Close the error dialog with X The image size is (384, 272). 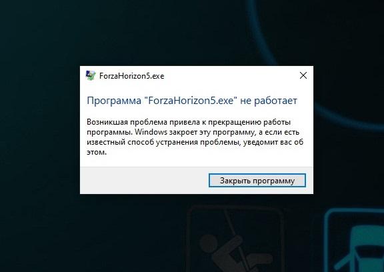click(303, 75)
